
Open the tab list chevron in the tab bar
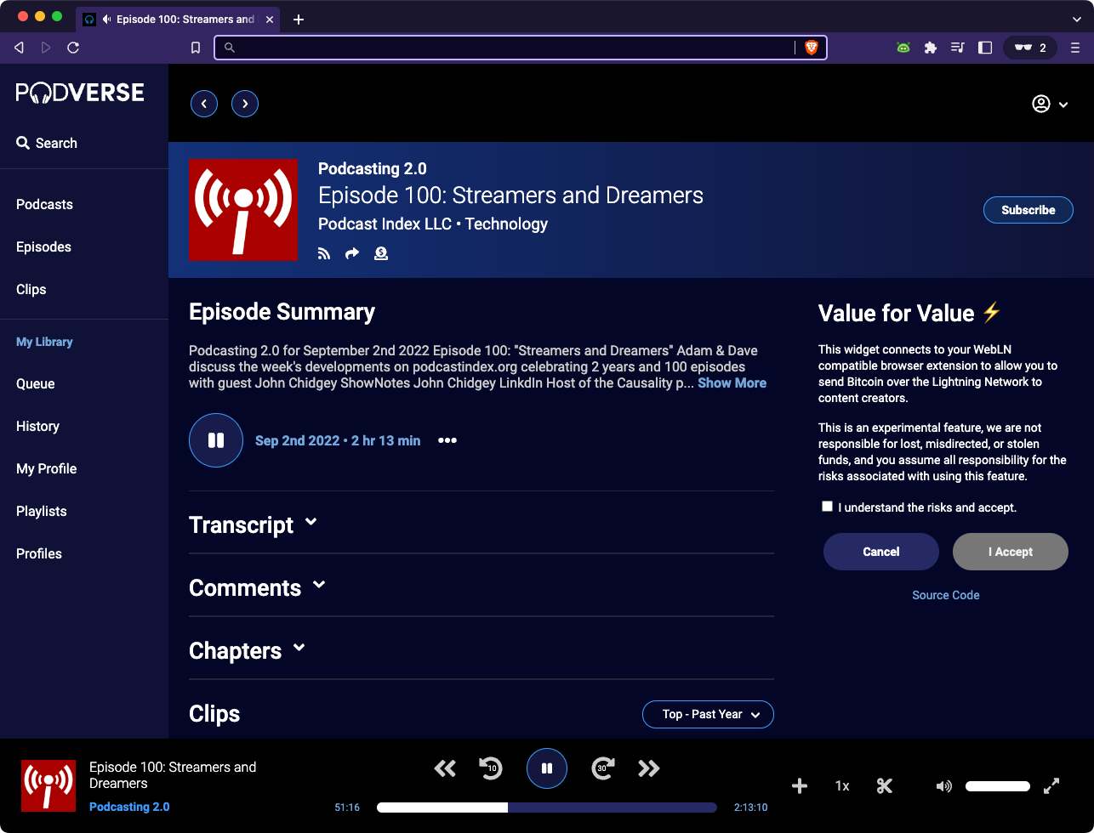click(x=1076, y=19)
